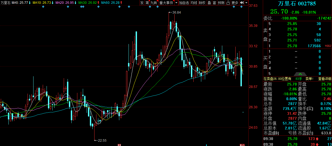Image resolution: width=332 pixels, height=146 pixels.
Task: Click the 叠 overlay icon
Action: click(209, 3)
